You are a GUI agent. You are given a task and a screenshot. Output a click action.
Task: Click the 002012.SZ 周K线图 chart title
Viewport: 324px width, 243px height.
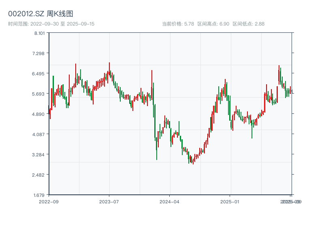40,14
